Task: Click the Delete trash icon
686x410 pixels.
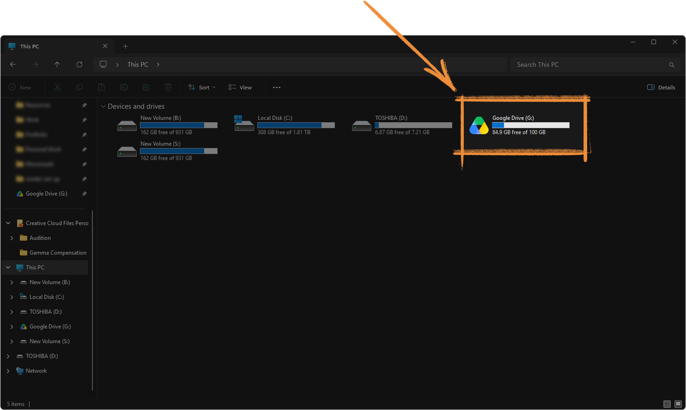Action: pos(168,87)
